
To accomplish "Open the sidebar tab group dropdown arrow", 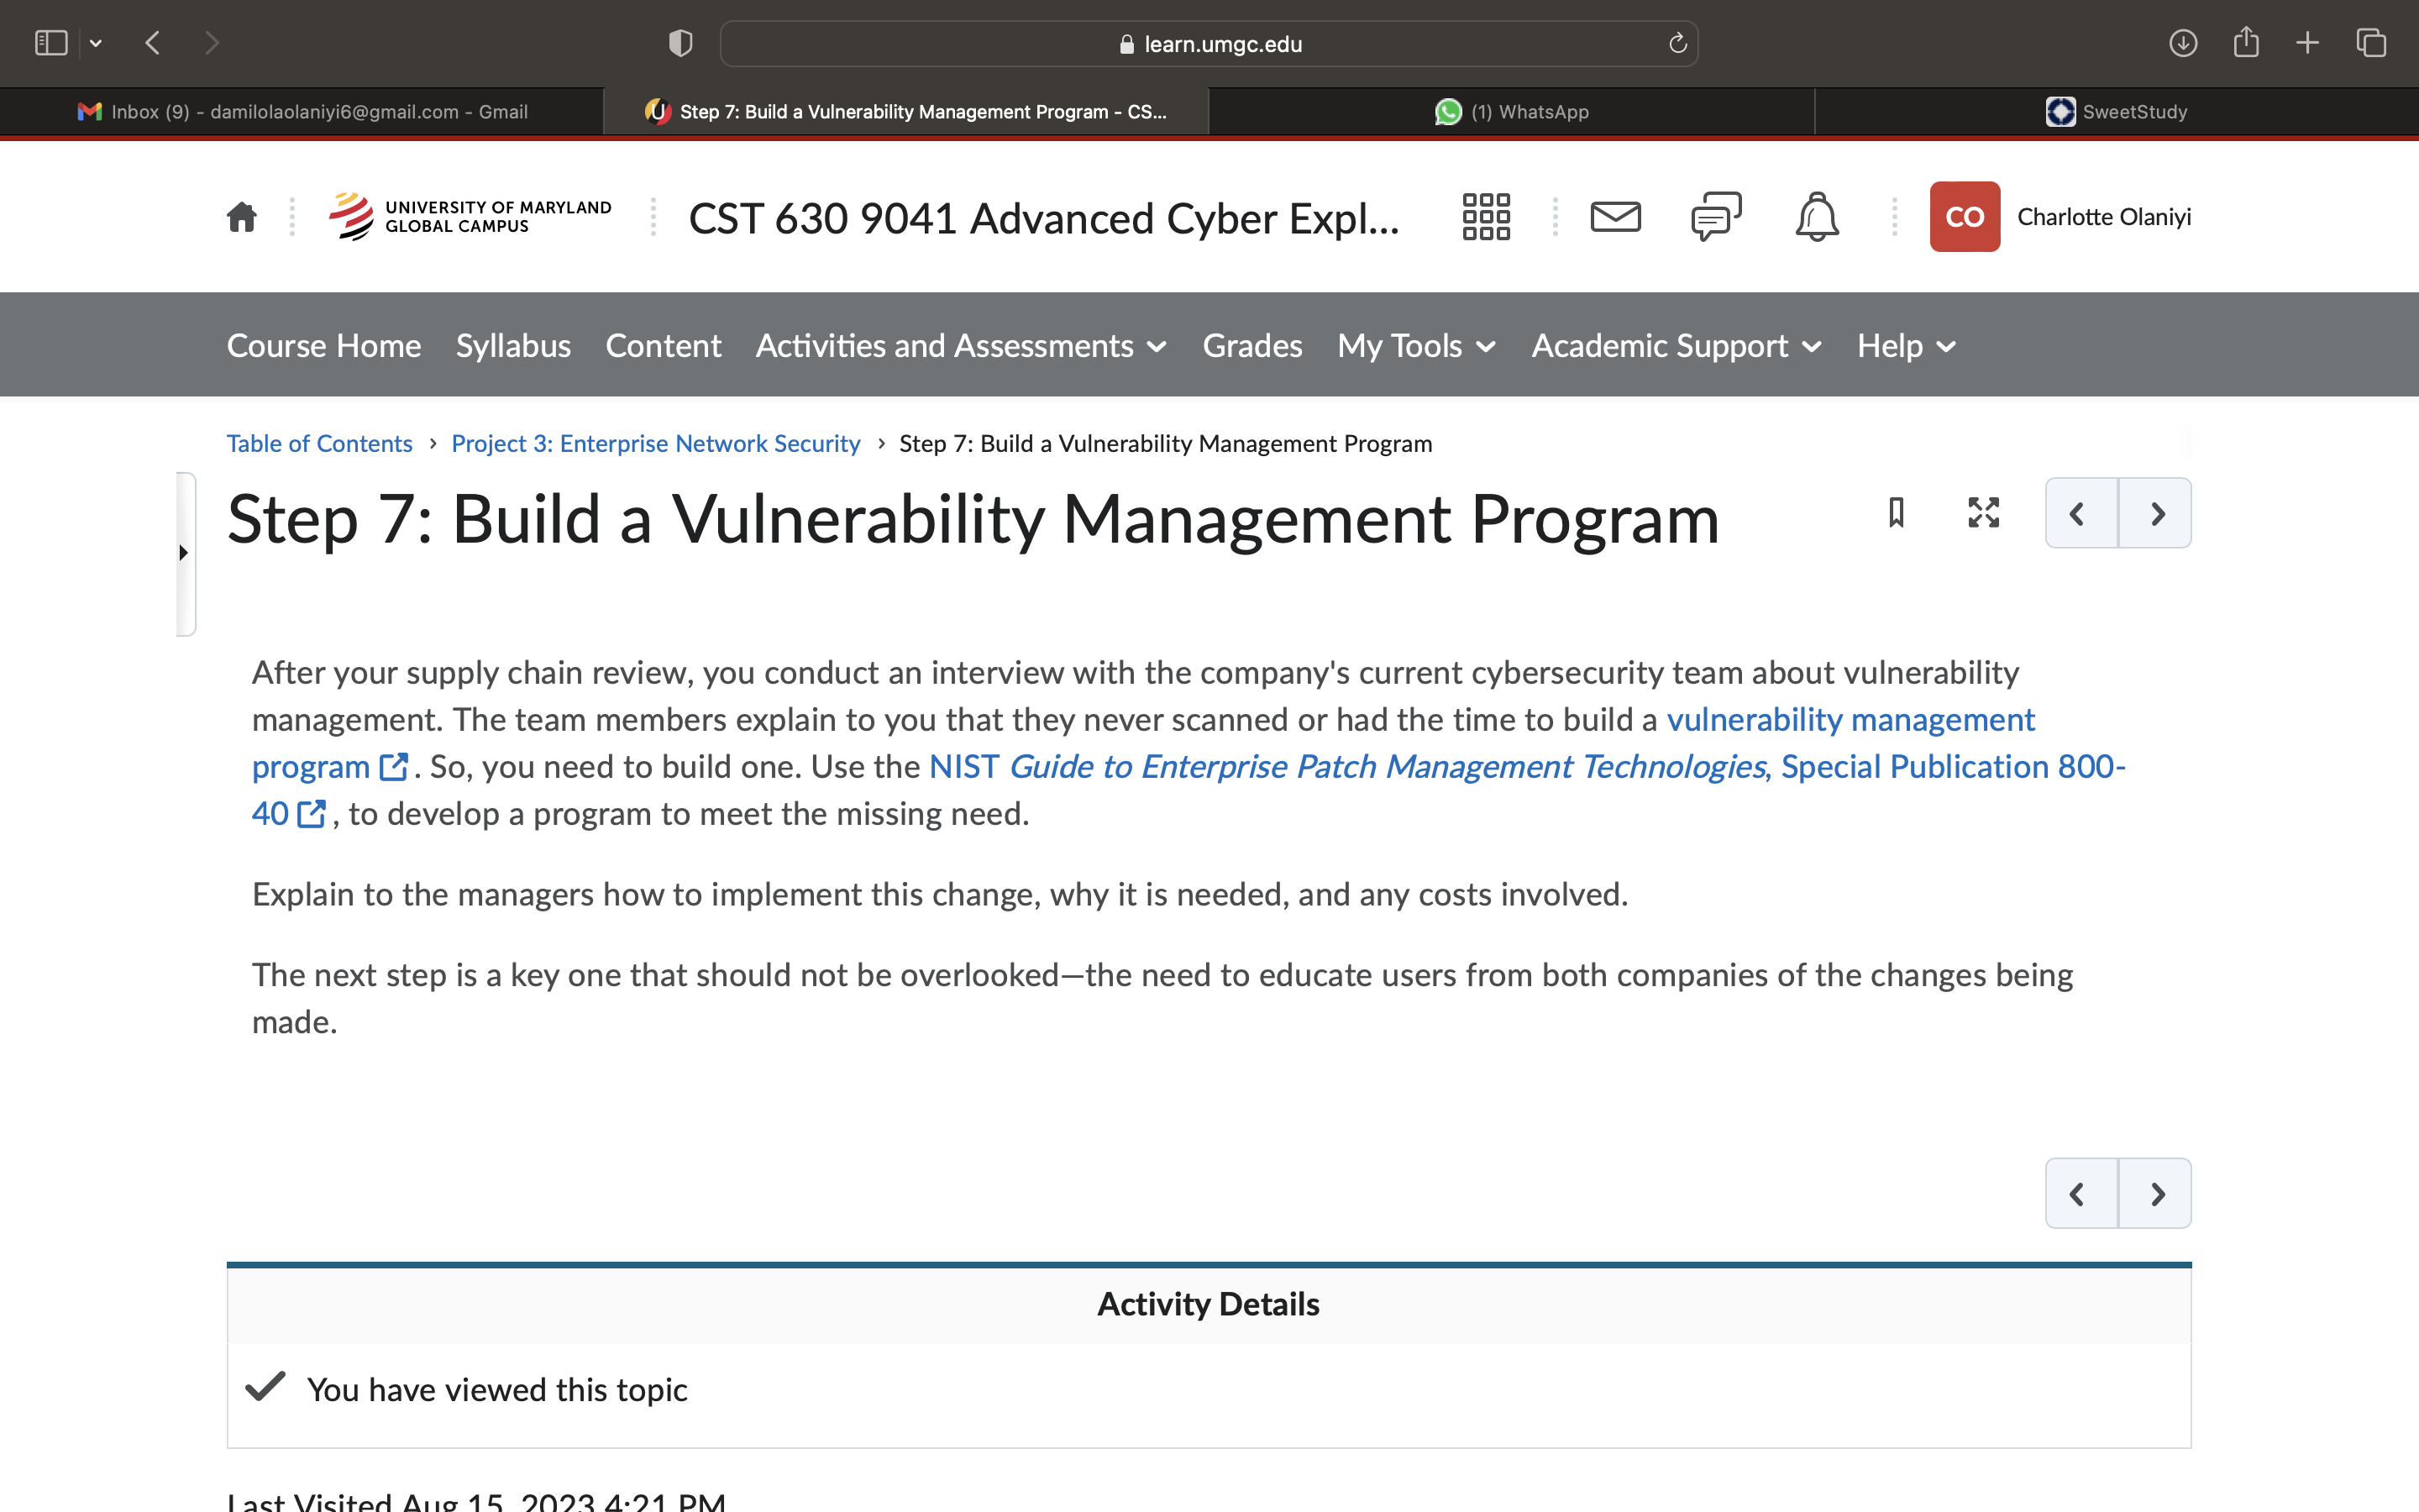I will click(x=96, y=43).
